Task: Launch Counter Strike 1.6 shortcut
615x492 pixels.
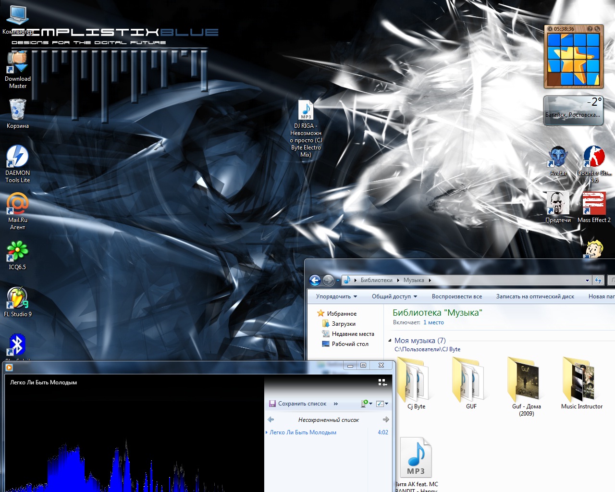Action: (x=594, y=164)
